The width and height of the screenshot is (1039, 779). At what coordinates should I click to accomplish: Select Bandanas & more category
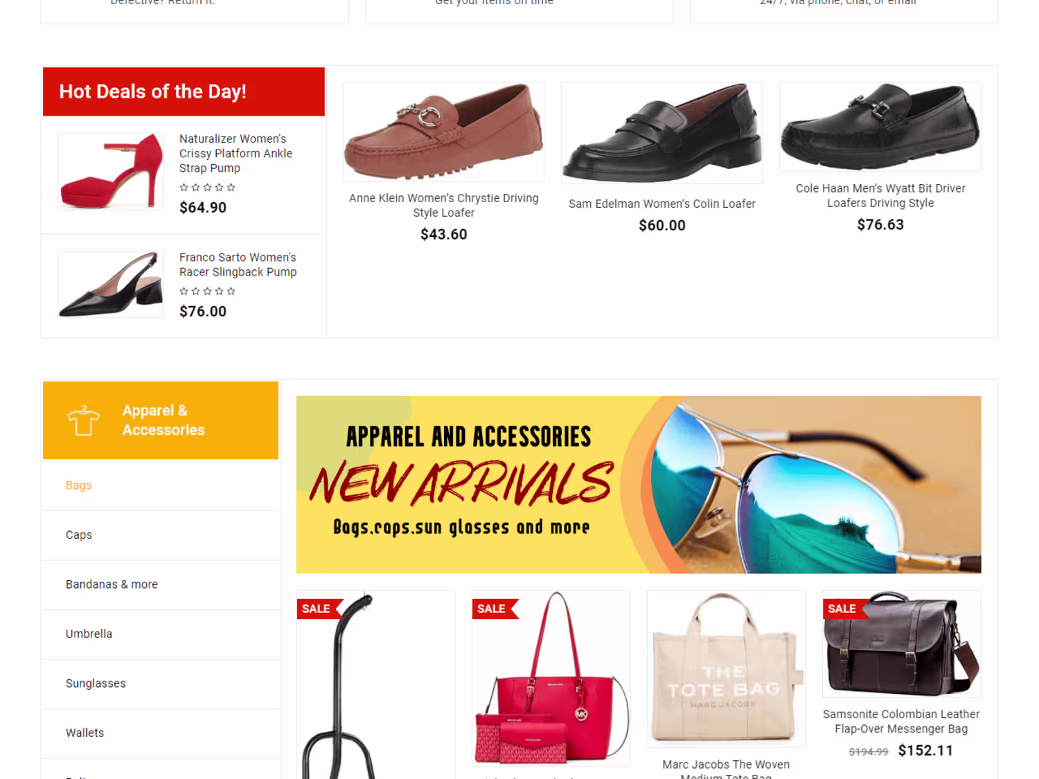click(112, 584)
